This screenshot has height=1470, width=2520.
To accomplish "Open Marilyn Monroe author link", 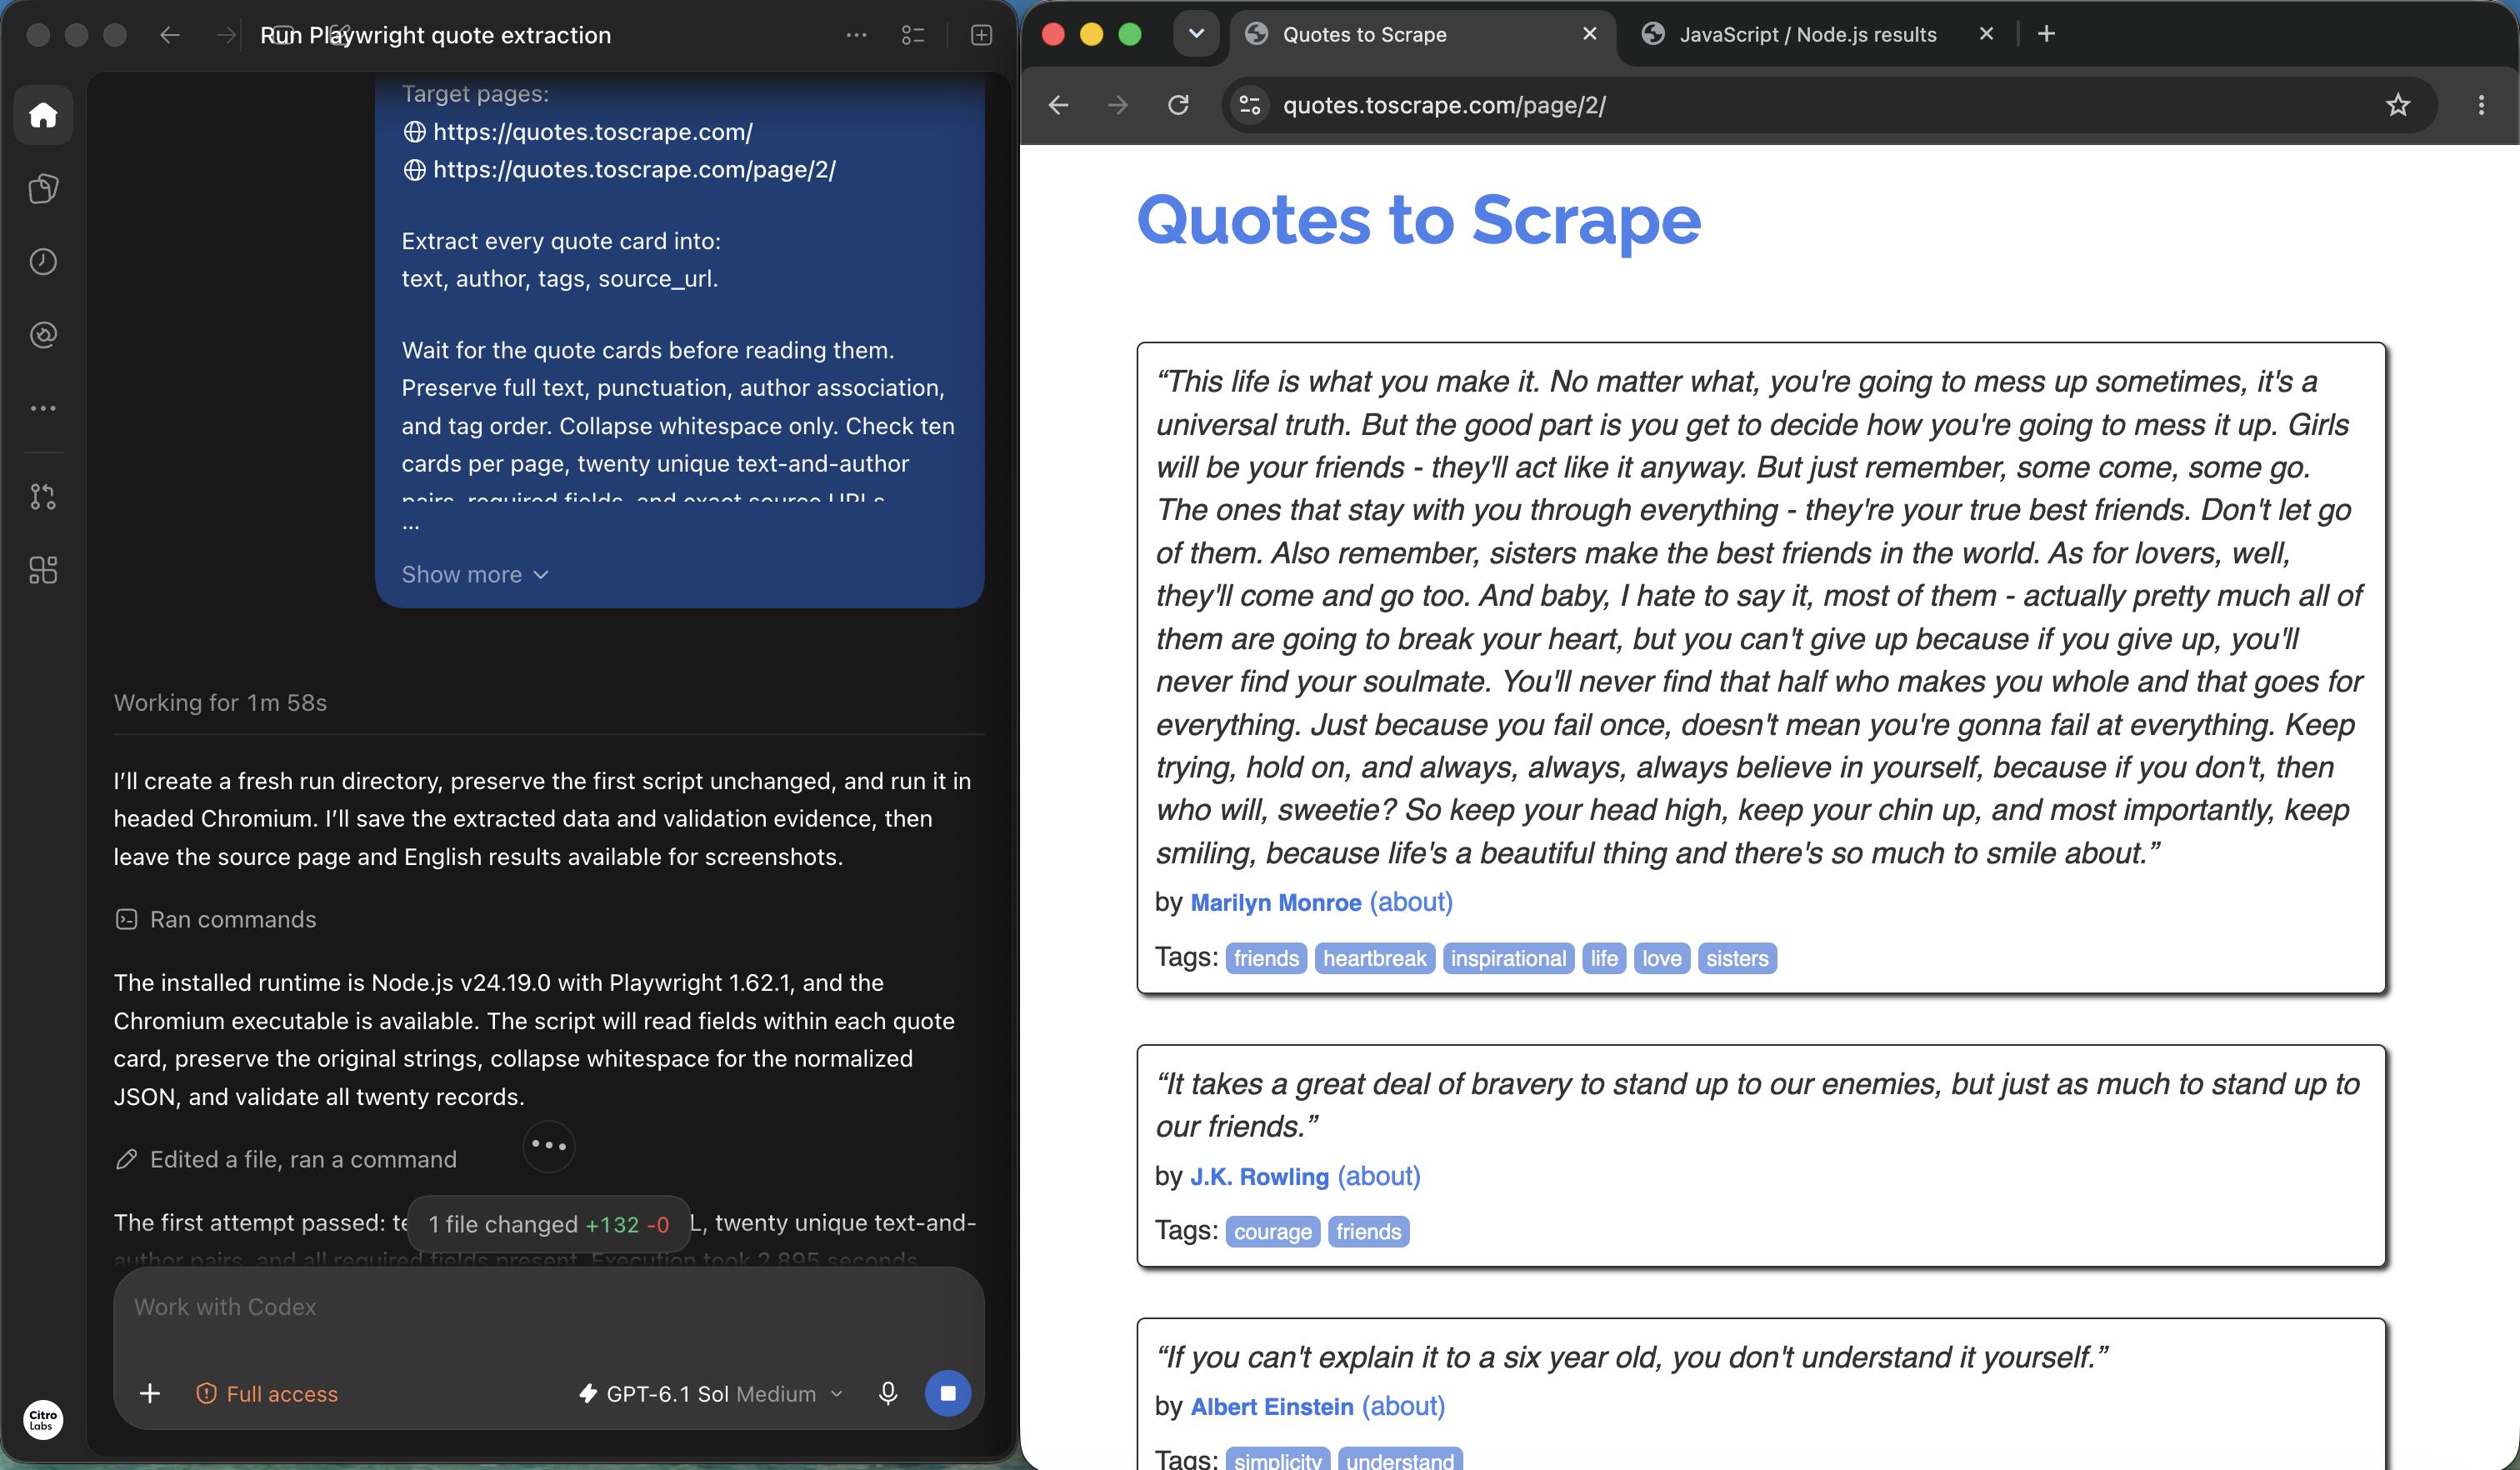I will coord(1276,903).
